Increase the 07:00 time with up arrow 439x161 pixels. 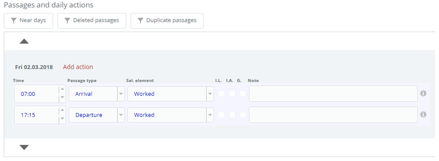(62, 89)
